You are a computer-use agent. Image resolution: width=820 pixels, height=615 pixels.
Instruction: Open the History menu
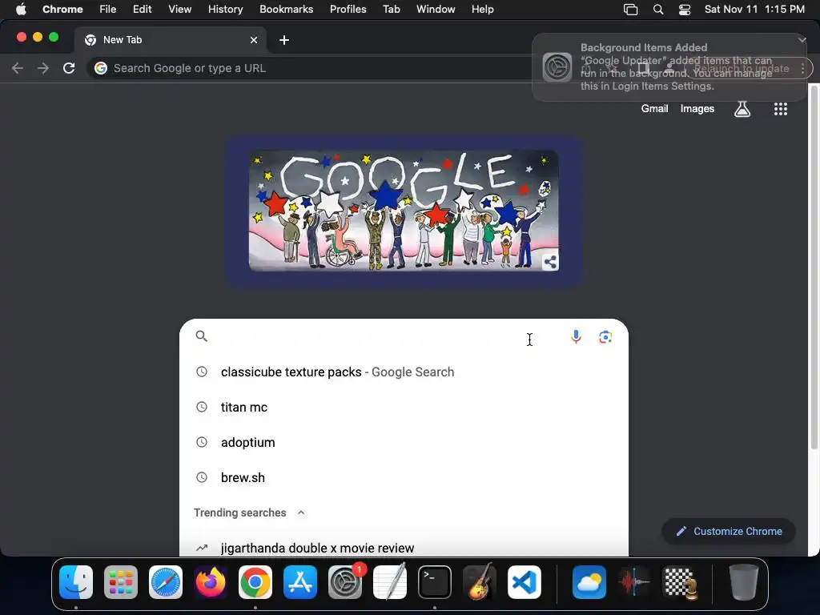tap(225, 9)
